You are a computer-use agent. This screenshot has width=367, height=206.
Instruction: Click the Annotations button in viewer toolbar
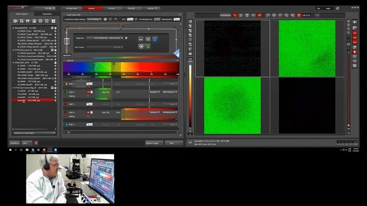(x=225, y=15)
